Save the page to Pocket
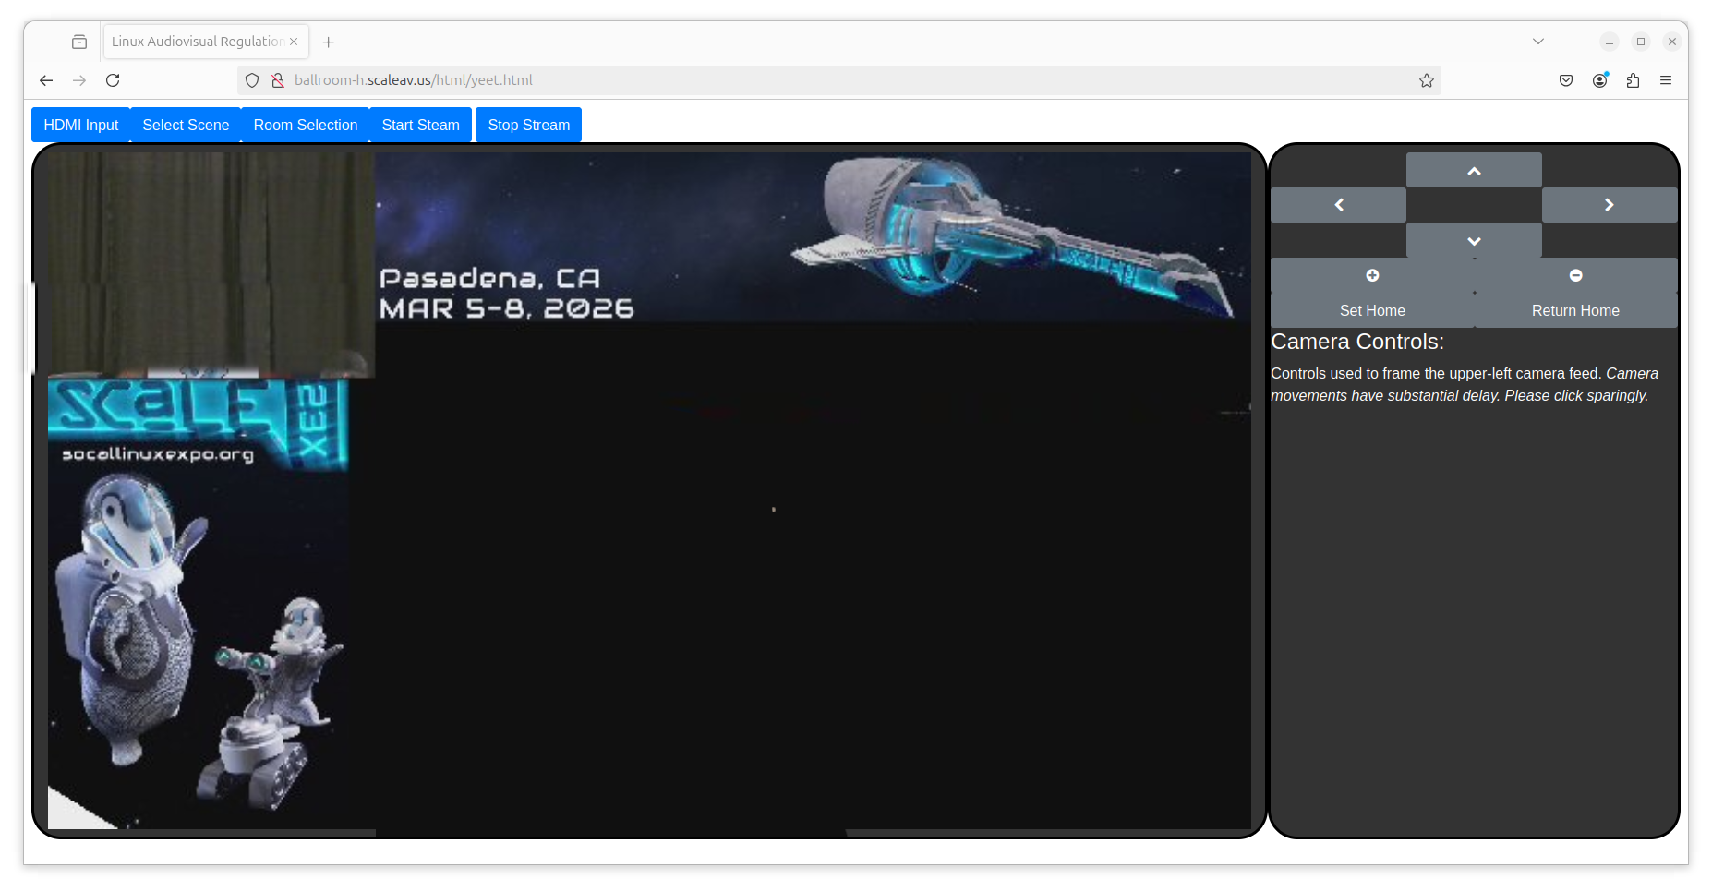Viewport: 1712px width, 891px height. coord(1566,80)
